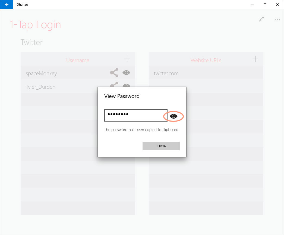
Task: Click the copied to clipboard message
Action: 142,130
